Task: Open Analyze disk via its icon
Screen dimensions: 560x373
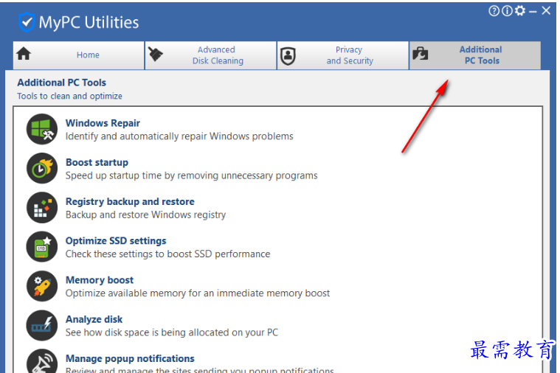Action: pos(42,325)
